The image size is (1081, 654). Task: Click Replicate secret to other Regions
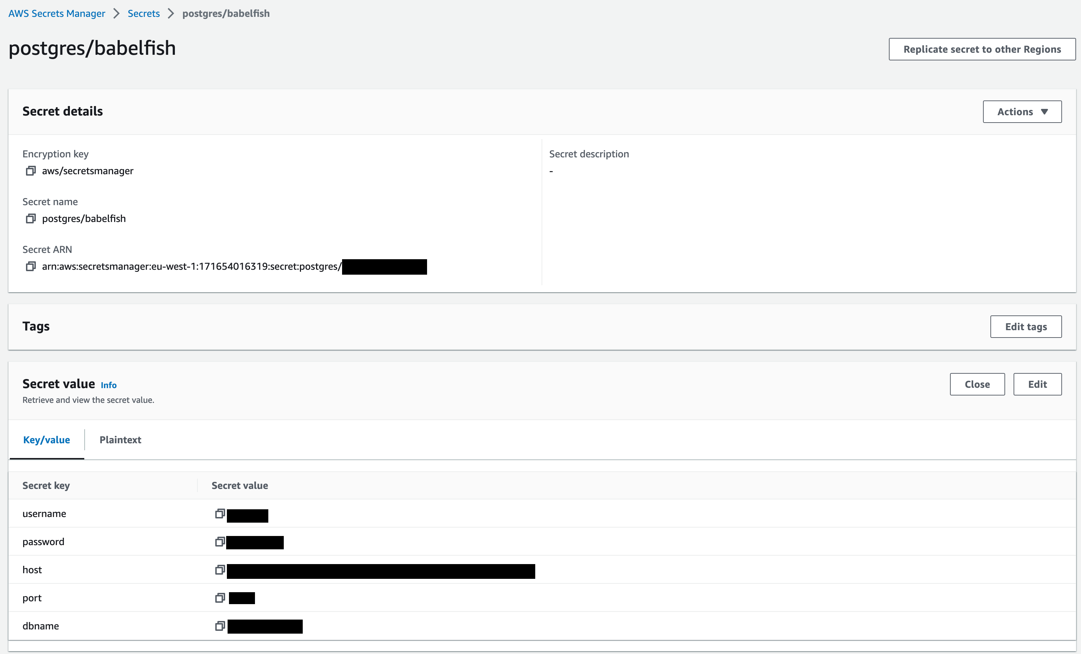pyautogui.click(x=982, y=49)
